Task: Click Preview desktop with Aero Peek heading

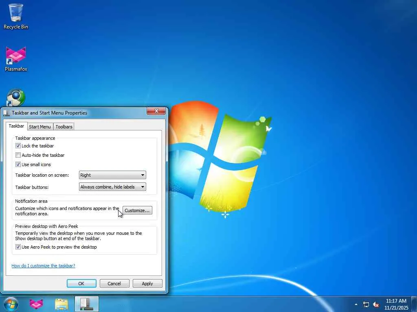Action: (x=46, y=226)
